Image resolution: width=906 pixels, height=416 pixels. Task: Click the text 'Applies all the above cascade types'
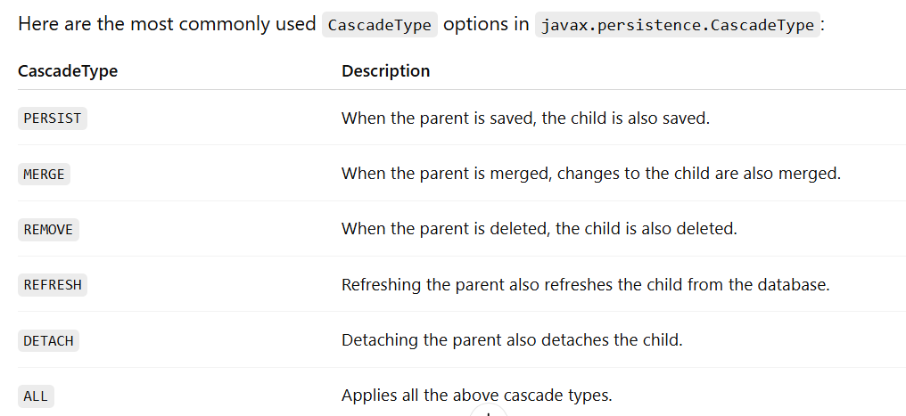[x=477, y=396]
